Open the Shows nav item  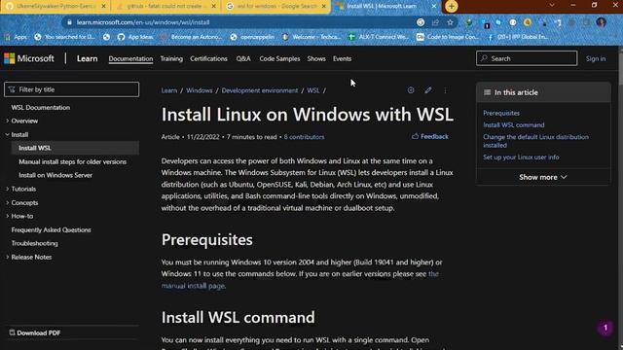pyautogui.click(x=316, y=58)
